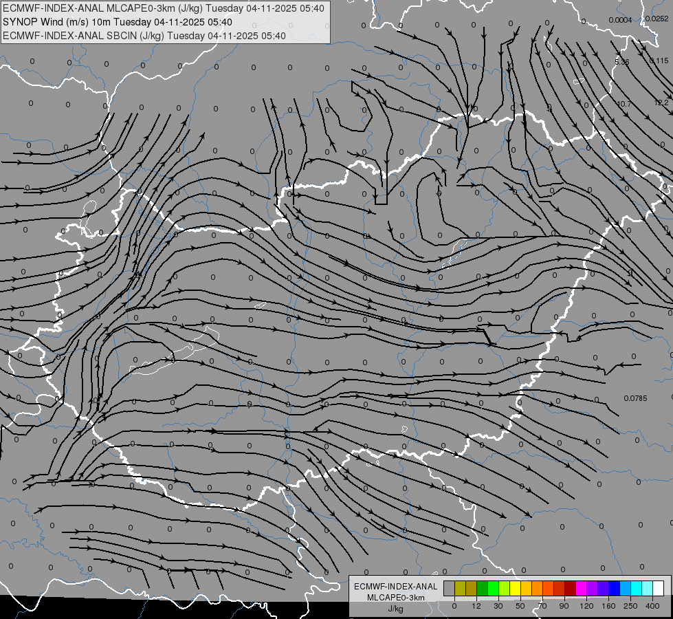Viewport: 673px width, 619px height.
Task: Click the orange legend swatch
Action: point(538,588)
